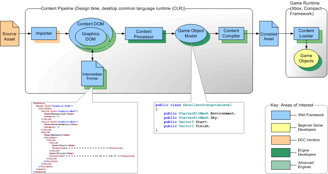
Task: Click the closing '</XnaData>' XML tag
Action: pyautogui.click(x=39, y=172)
